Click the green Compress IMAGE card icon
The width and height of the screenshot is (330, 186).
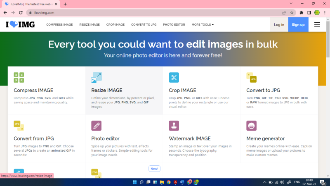pyautogui.click(x=19, y=77)
